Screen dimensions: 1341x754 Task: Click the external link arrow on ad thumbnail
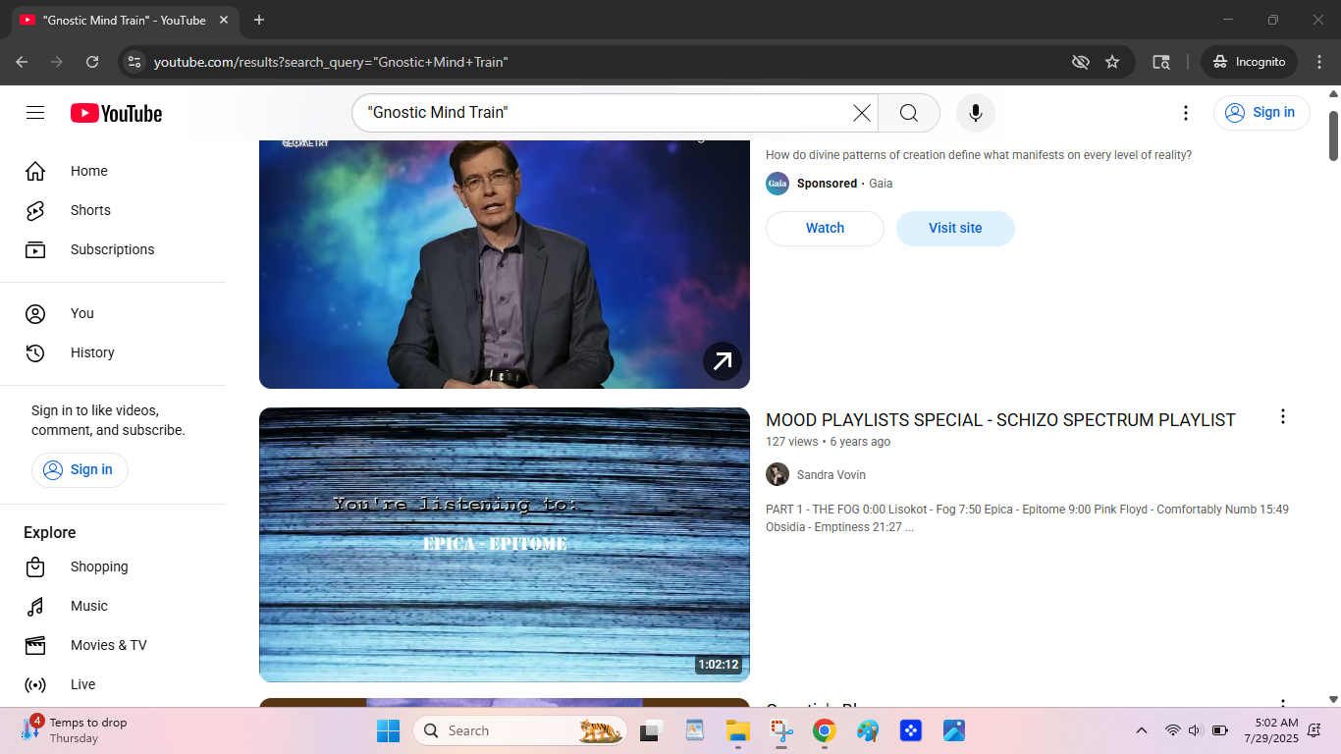click(x=722, y=361)
